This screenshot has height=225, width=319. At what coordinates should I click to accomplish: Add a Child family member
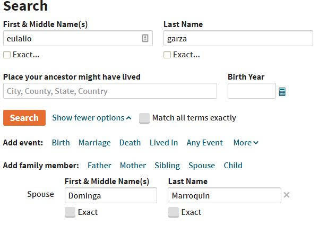[233, 166]
